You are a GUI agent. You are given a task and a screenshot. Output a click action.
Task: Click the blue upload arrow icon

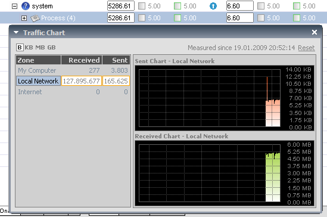(x=213, y=6)
